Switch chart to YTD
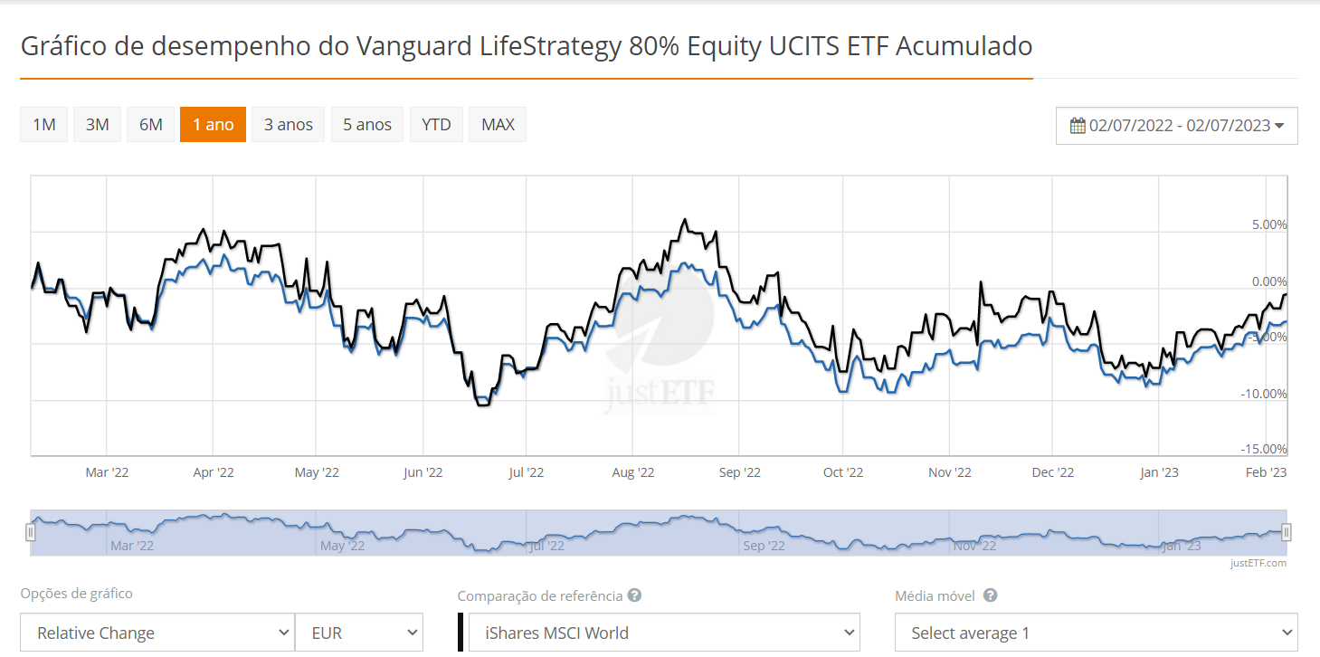This screenshot has width=1320, height=657. point(436,125)
